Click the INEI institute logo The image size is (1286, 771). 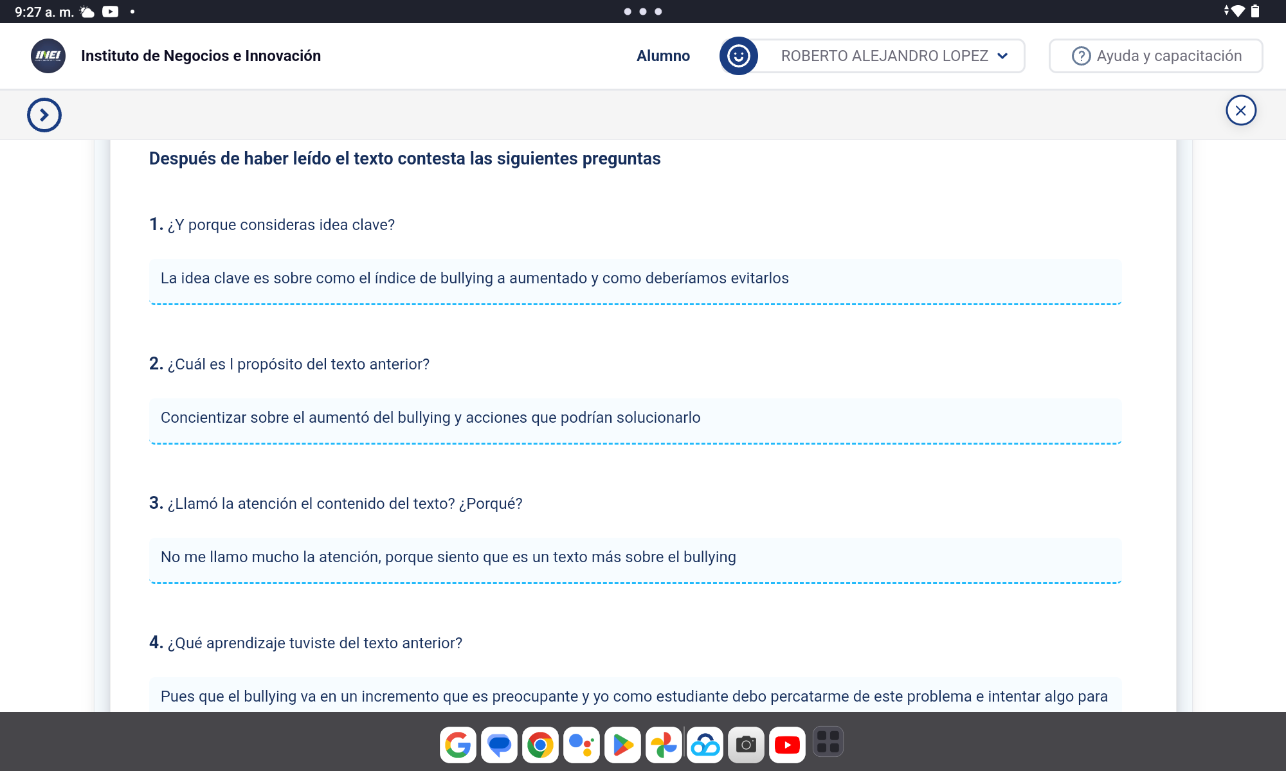(48, 56)
